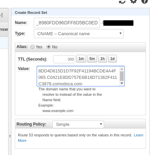Screen dimensions: 152x155
Task: Open the help question mark icon
Action: (145, 1)
